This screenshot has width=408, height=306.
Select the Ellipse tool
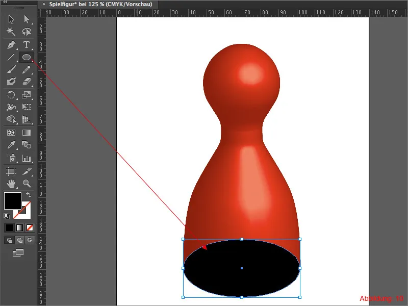click(27, 57)
